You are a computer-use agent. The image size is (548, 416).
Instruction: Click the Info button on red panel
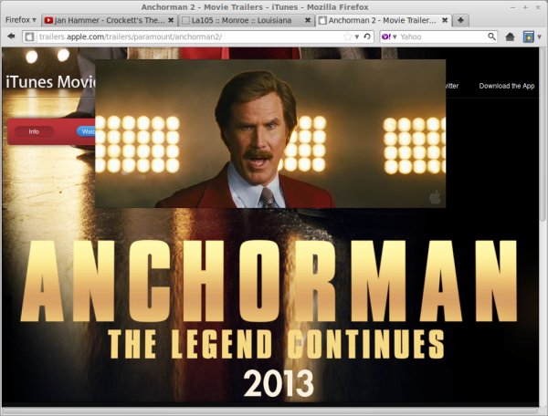[34, 131]
